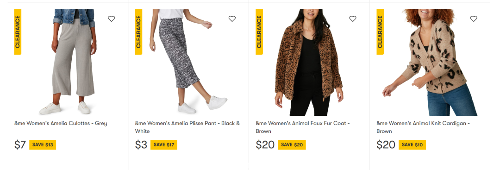Toggle wishlist heart on Animal Faux Fur Coat
Image resolution: width=500 pixels, height=170 pixels.
click(353, 19)
